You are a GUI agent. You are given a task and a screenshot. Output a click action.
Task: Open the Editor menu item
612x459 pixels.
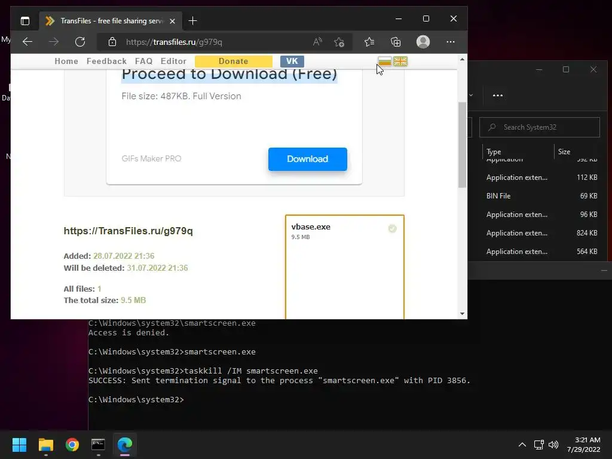[174, 62]
